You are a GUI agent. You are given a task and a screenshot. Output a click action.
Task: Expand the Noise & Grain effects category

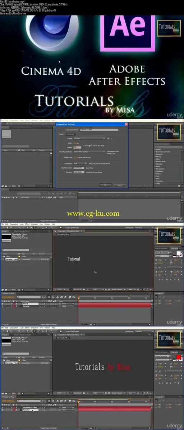(155, 162)
